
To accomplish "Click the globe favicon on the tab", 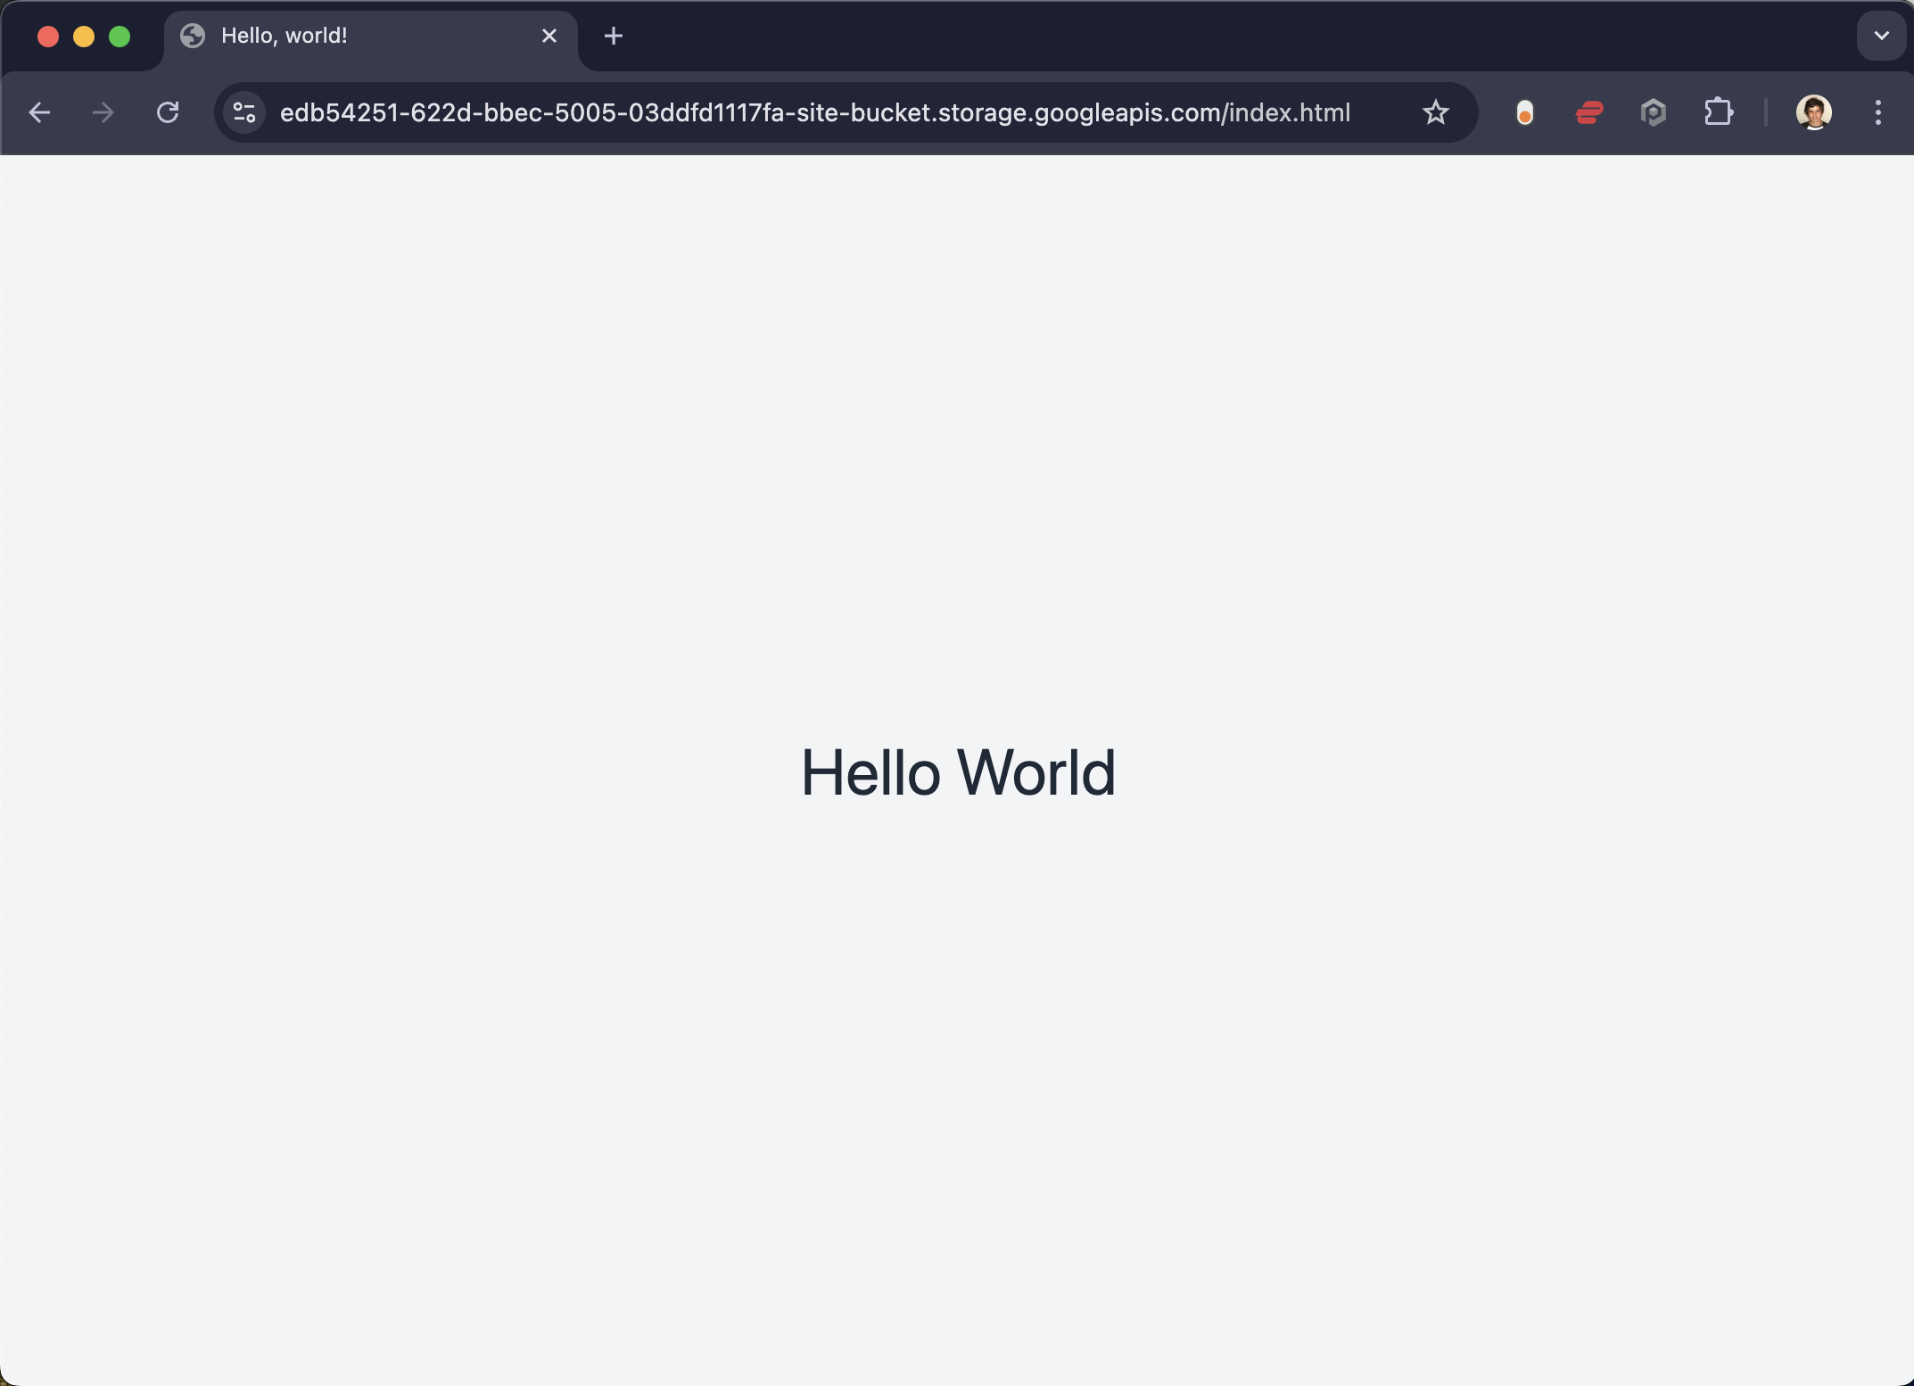I will (193, 36).
